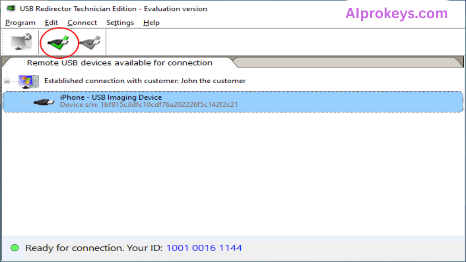Open the Edit menu

coord(51,23)
